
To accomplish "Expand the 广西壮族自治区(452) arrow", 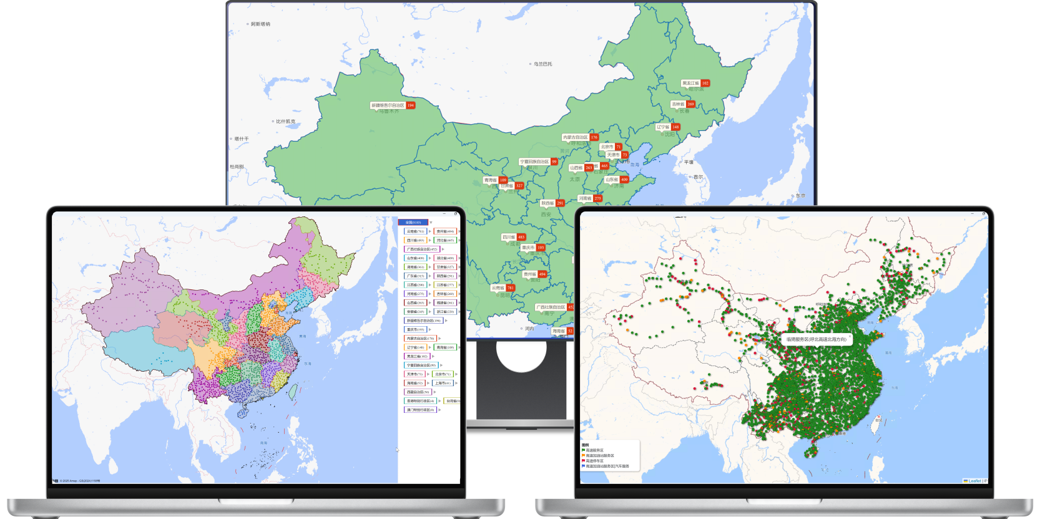I will click(443, 249).
